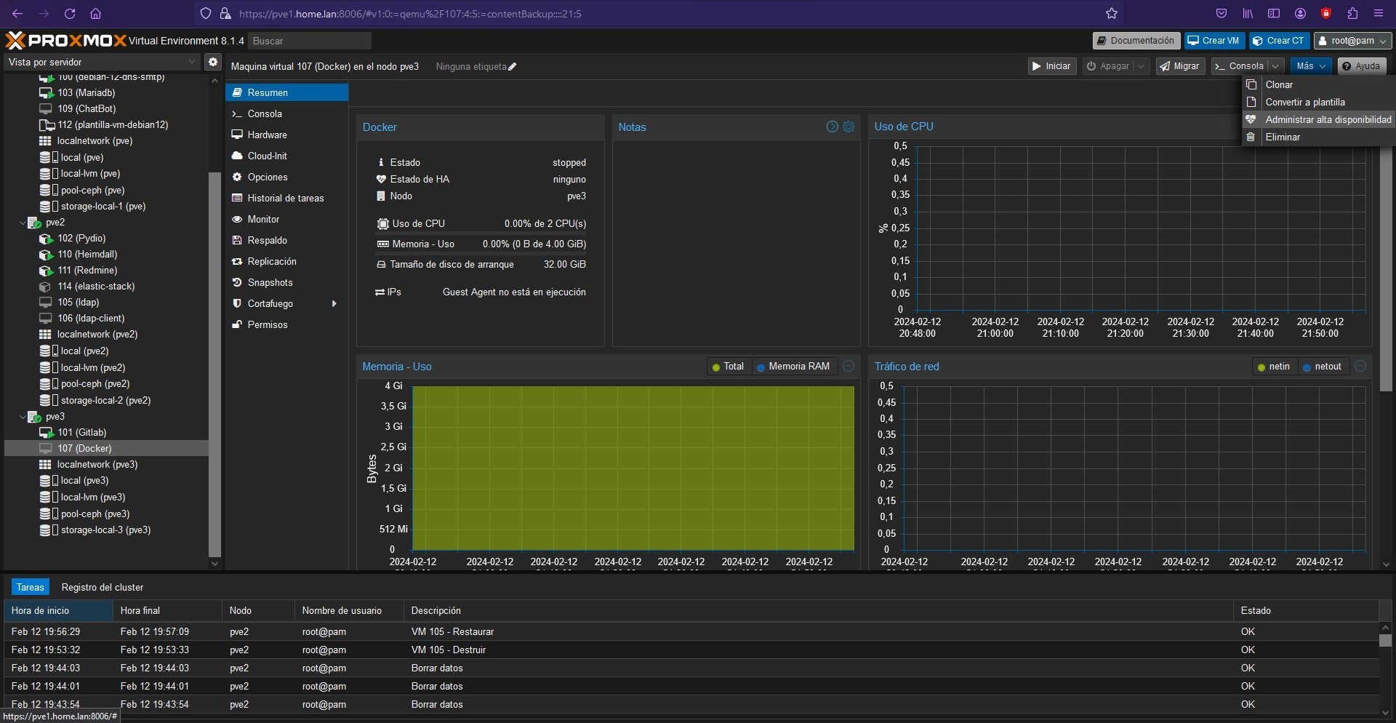Image resolution: width=1396 pixels, height=723 pixels.
Task: Click the Crear CT button
Action: (x=1279, y=41)
